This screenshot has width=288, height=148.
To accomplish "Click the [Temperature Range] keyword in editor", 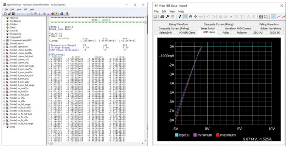I will 63,45.
